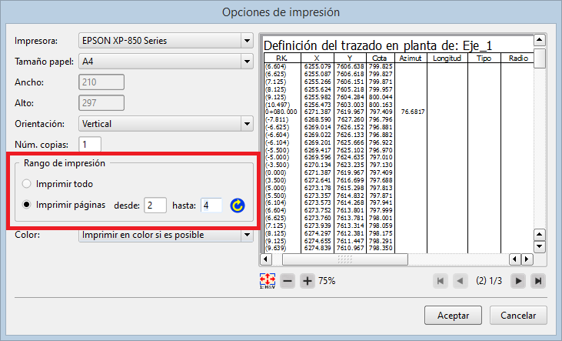Open the Color printing dropdown
Screen dimensions: 562x341
pyautogui.click(x=166, y=235)
